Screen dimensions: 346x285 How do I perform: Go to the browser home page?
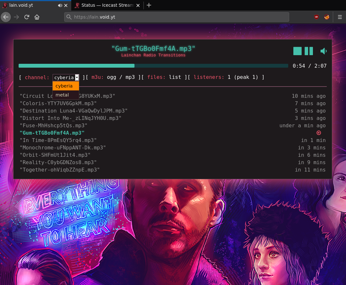(37, 17)
